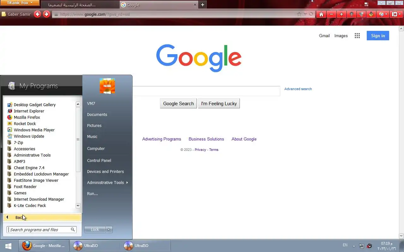Switch to Google - Mozilla taskbar button
404x252 pixels.
44,246
